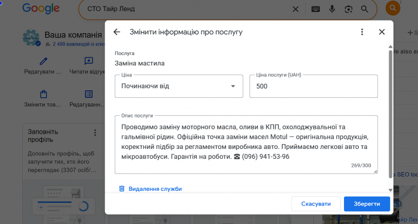
Task: Click the "Видалення служби" link
Action: click(155, 189)
